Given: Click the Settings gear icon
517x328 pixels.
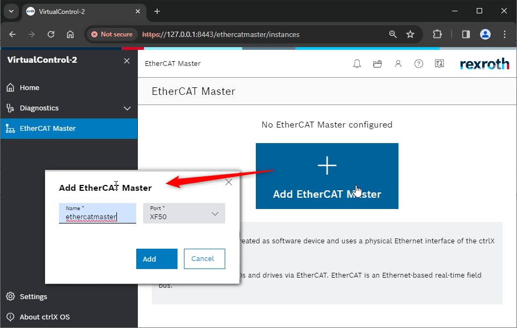Looking at the screenshot, I should 10,297.
